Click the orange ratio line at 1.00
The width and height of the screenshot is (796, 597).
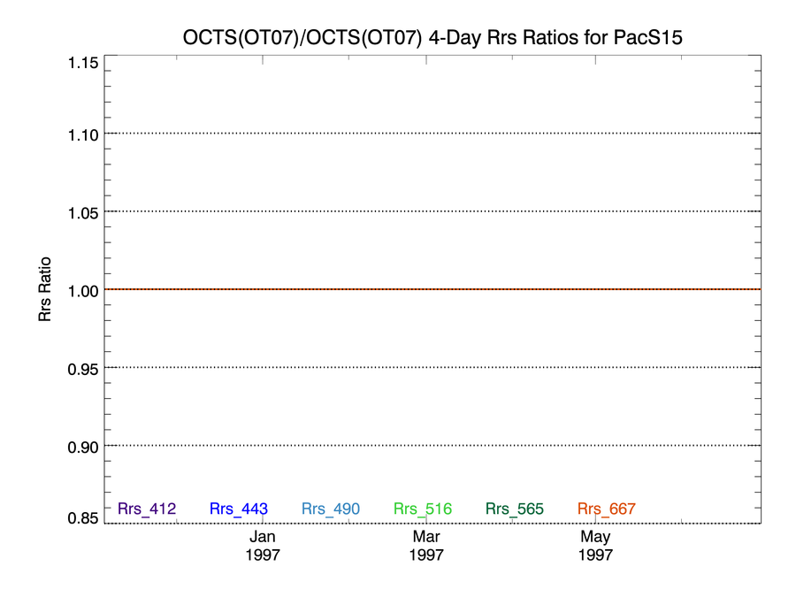coord(432,289)
